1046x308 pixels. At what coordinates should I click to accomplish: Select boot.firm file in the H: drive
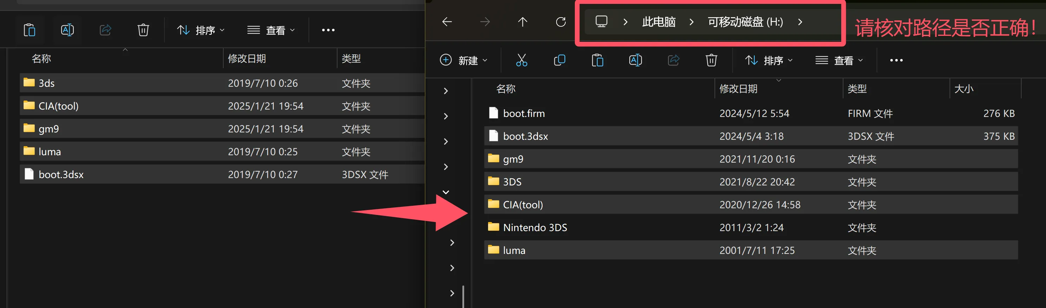pyautogui.click(x=524, y=114)
